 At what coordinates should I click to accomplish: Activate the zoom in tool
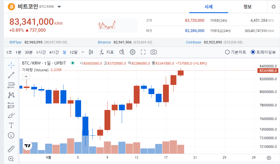click(11, 159)
